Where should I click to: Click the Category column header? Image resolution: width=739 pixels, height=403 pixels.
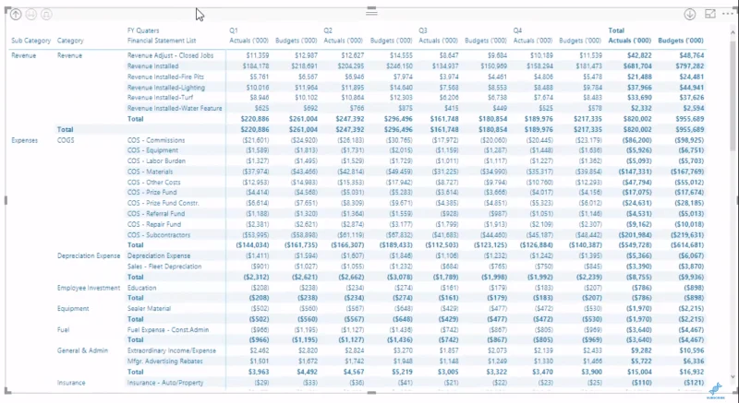(x=70, y=41)
